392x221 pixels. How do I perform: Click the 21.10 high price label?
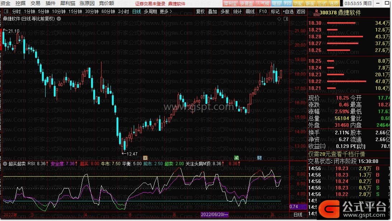[x=14, y=31]
